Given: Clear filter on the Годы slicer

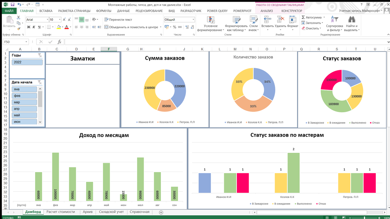Looking at the screenshot, I should (39, 55).
